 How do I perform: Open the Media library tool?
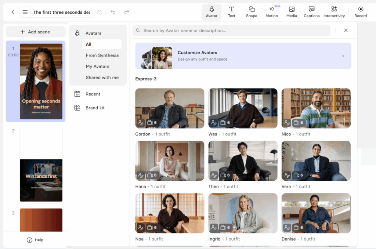tap(292, 12)
